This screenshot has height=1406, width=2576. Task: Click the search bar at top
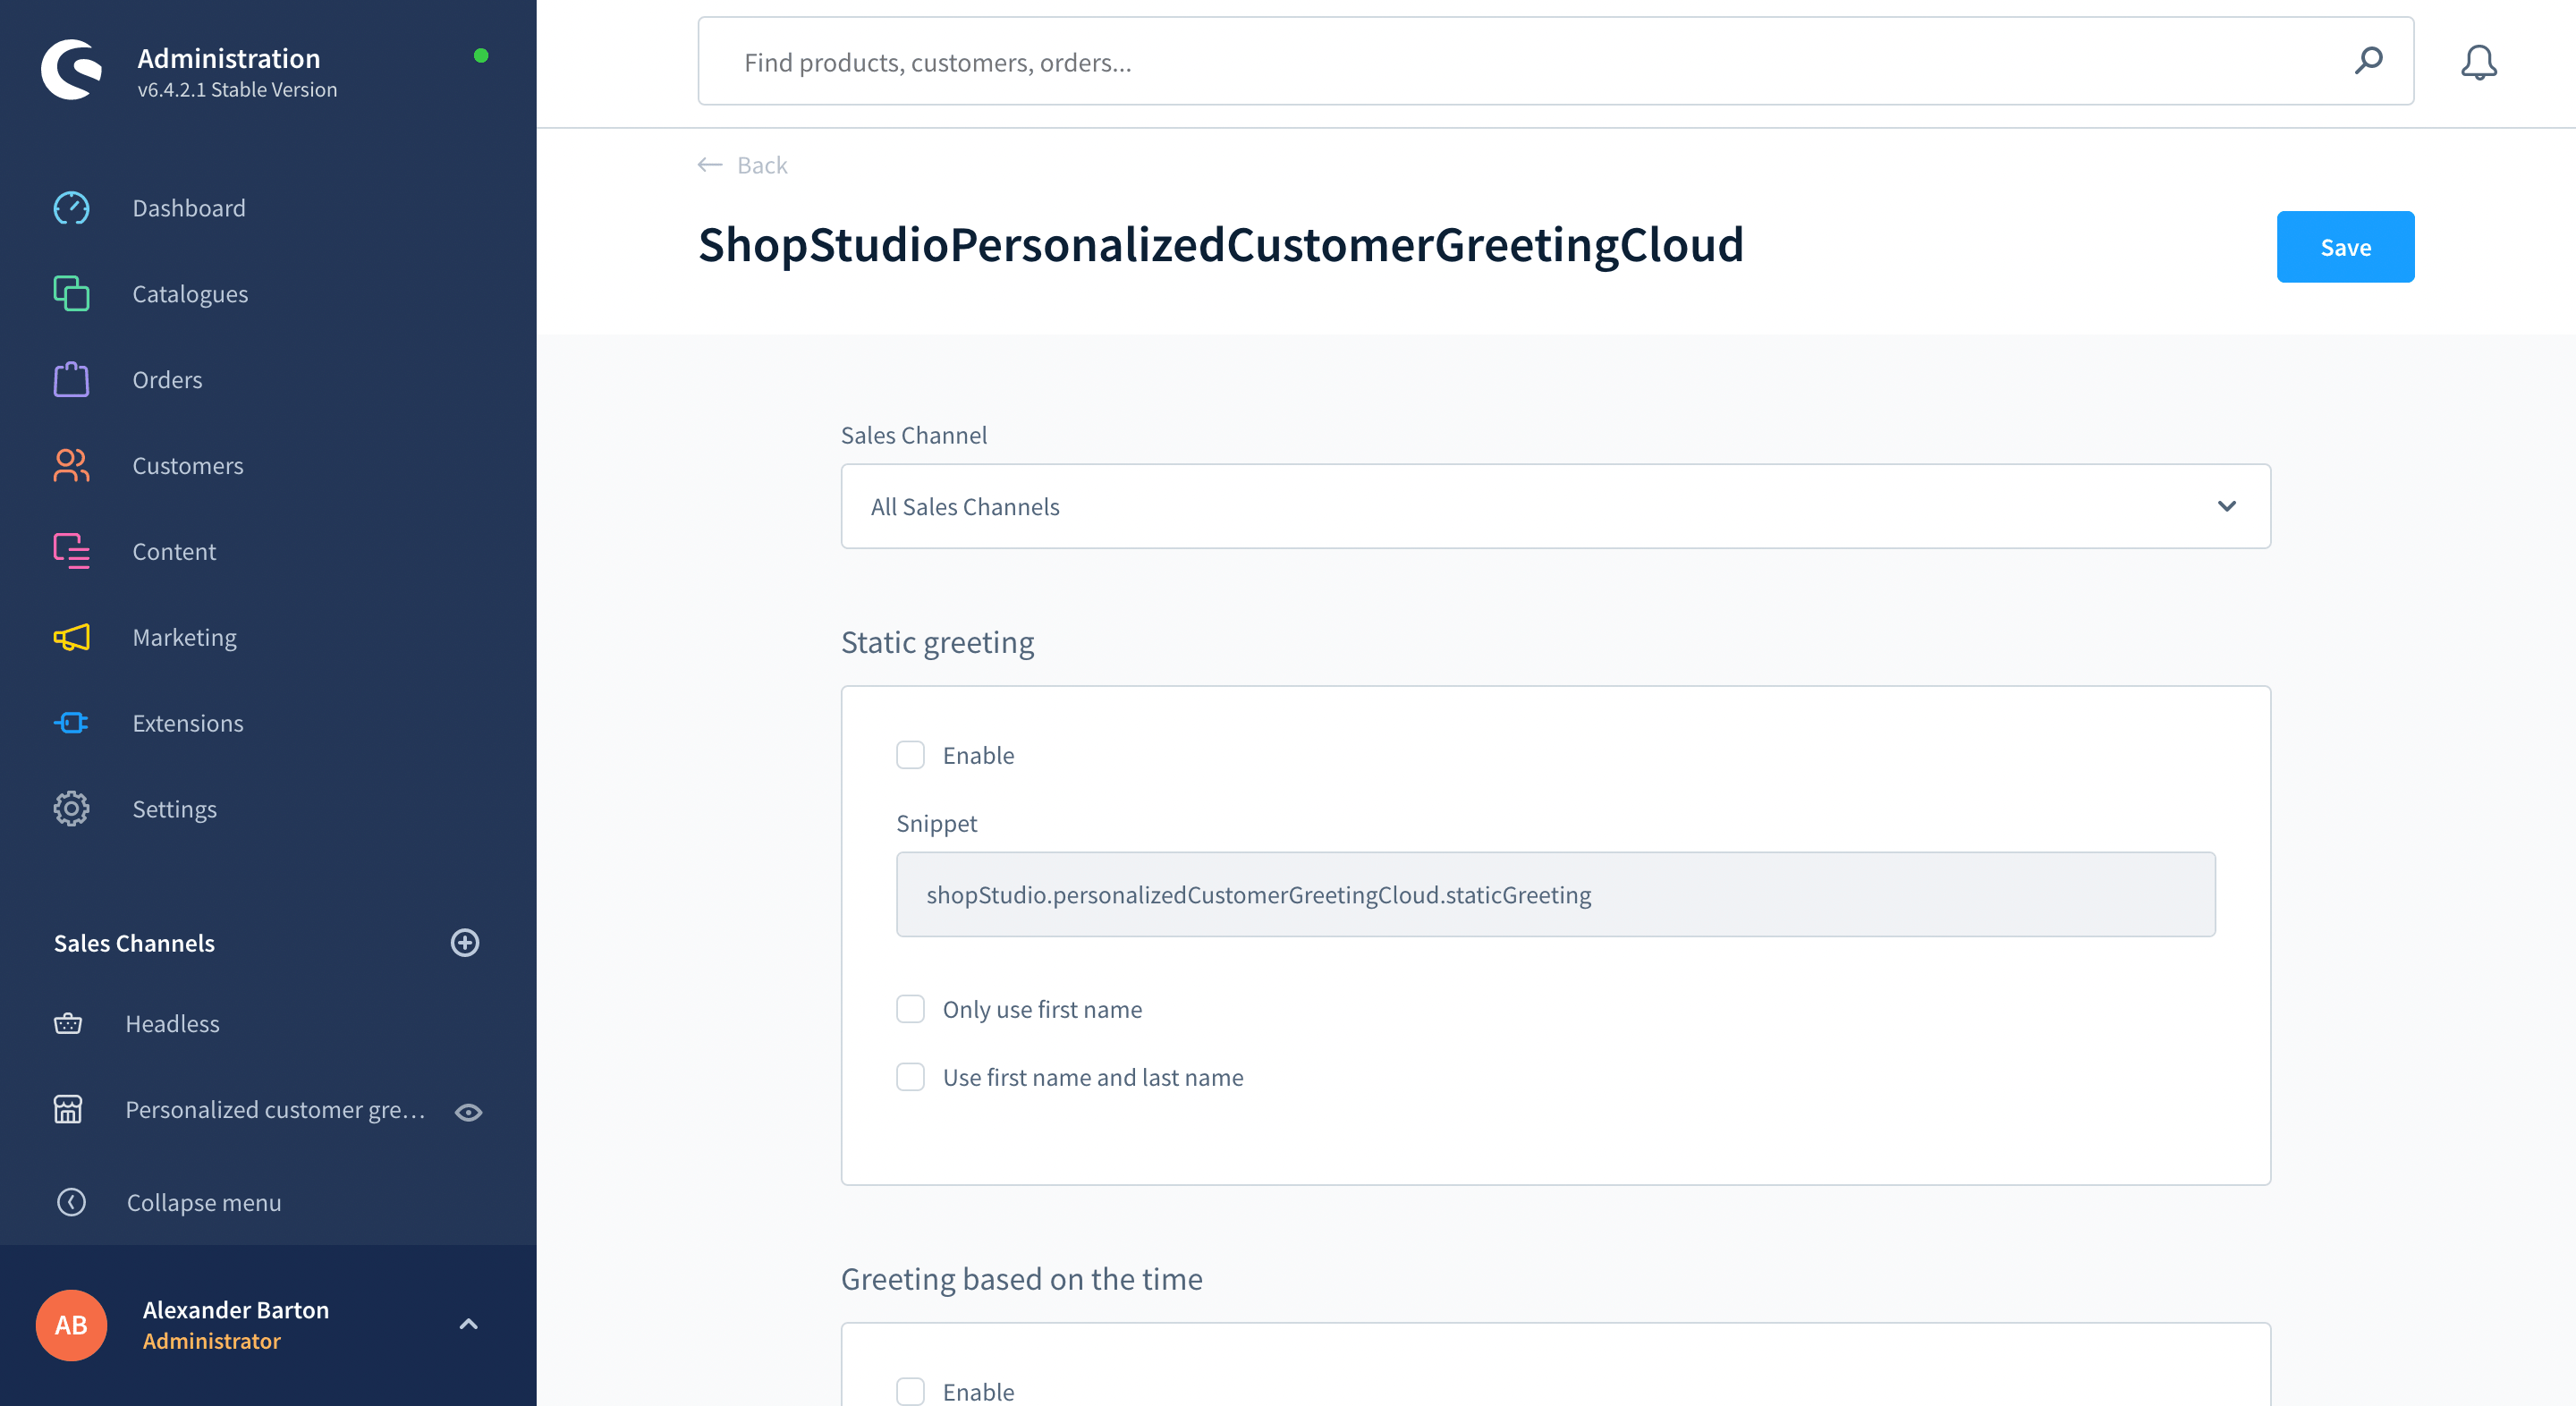tap(1556, 61)
